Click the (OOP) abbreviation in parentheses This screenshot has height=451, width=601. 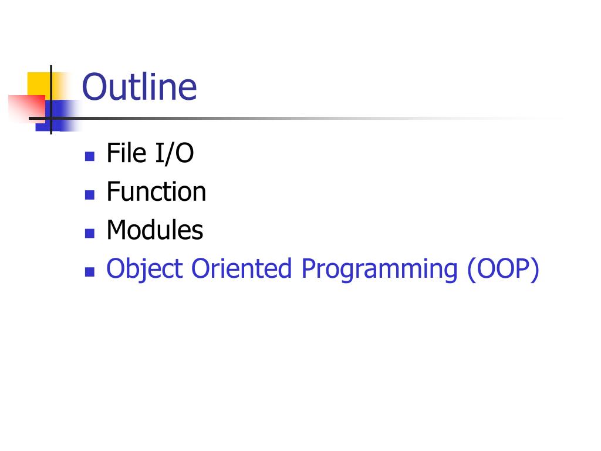503,268
